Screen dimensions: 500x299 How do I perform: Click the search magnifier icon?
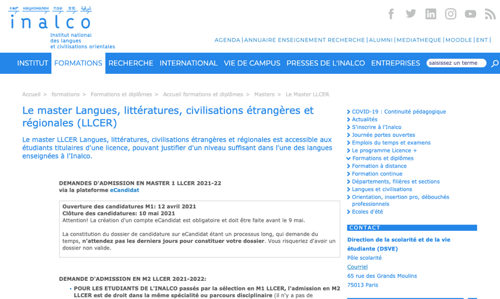click(494, 63)
